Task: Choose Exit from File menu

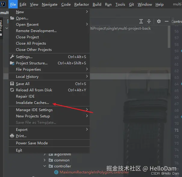Action: [x=49, y=150]
